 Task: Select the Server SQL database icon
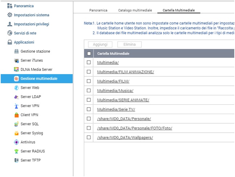pos(16,124)
